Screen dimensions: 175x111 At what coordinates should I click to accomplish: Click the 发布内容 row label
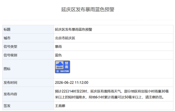point(10,94)
